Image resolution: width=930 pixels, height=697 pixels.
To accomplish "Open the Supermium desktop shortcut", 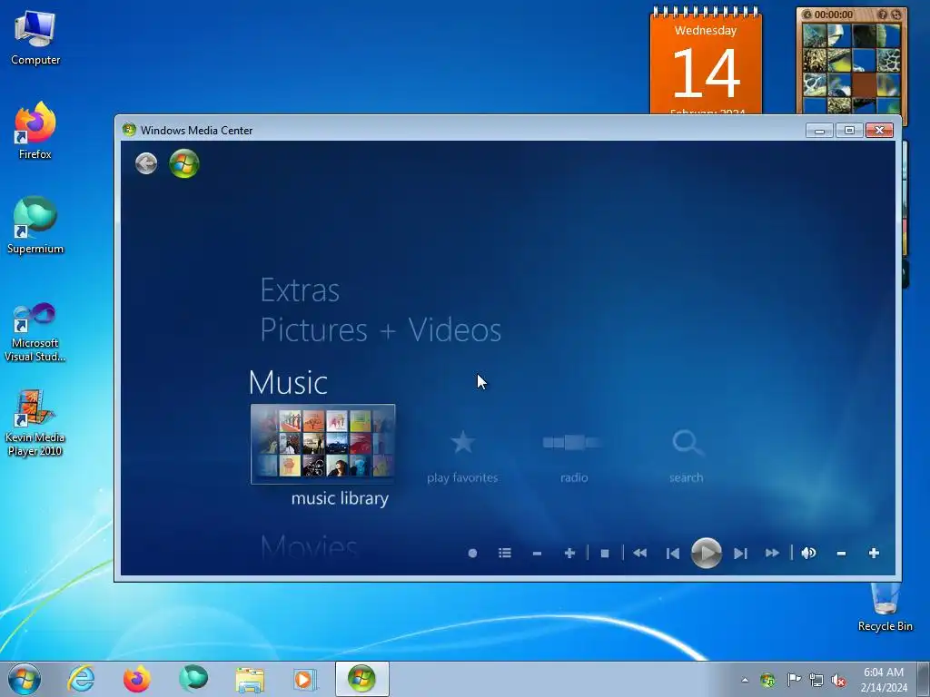I will (35, 226).
